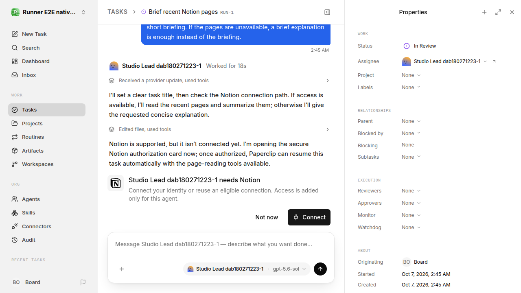Click the Connect button for Notion

[x=309, y=217]
